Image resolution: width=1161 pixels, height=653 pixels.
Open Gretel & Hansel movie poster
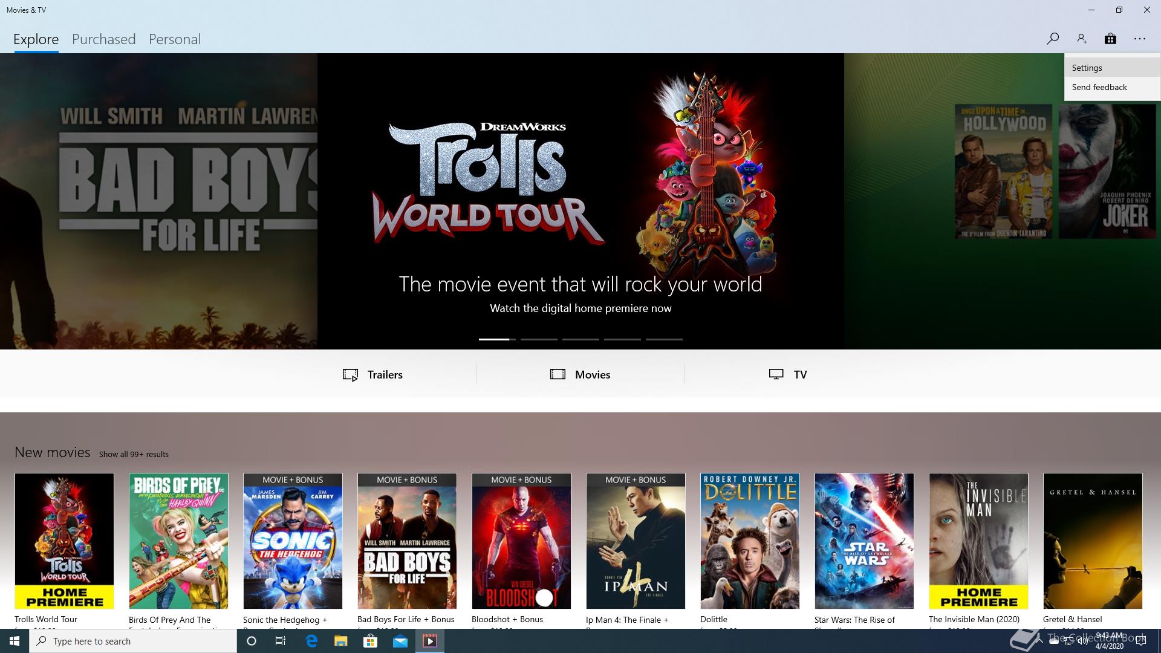click(x=1093, y=541)
